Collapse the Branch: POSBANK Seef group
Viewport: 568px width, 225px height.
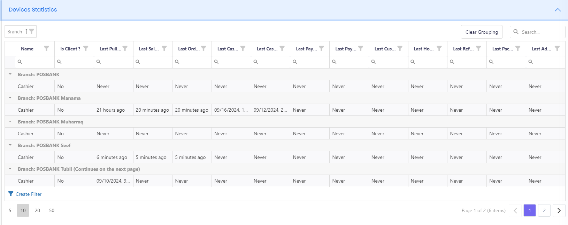(10, 145)
